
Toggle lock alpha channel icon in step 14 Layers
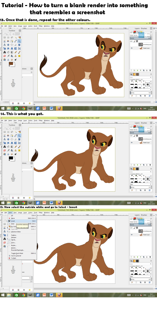[x=137, y=135]
